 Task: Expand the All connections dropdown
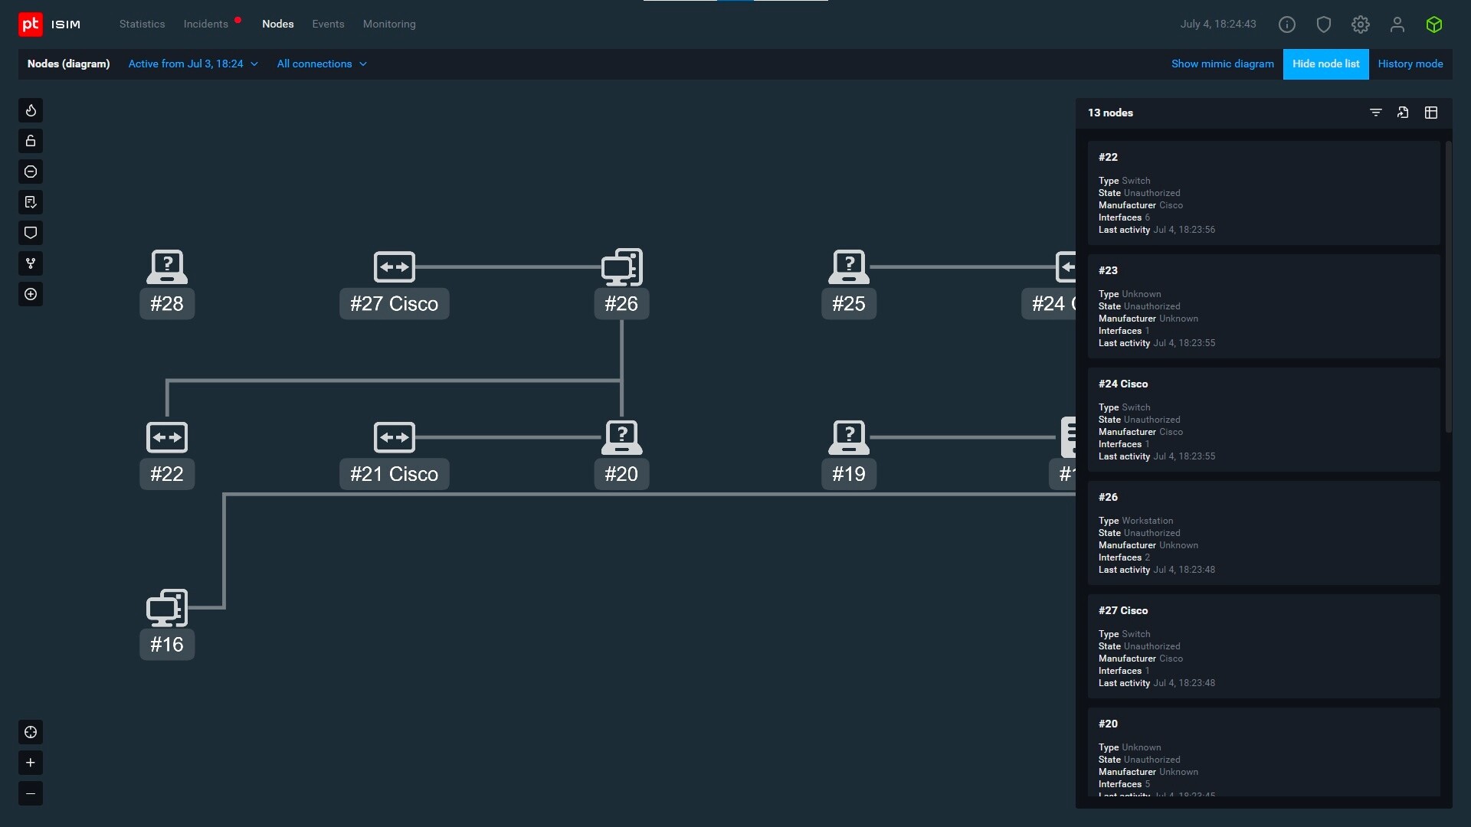pos(322,64)
